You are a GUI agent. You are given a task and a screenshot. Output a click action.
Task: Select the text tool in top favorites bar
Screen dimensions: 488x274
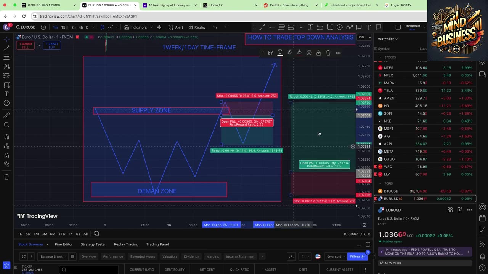(x=369, y=27)
